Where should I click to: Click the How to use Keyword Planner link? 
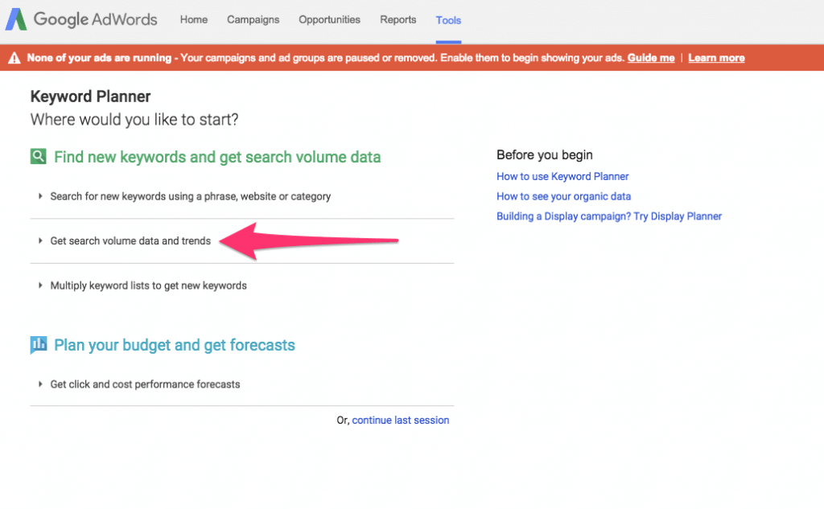[x=562, y=176]
